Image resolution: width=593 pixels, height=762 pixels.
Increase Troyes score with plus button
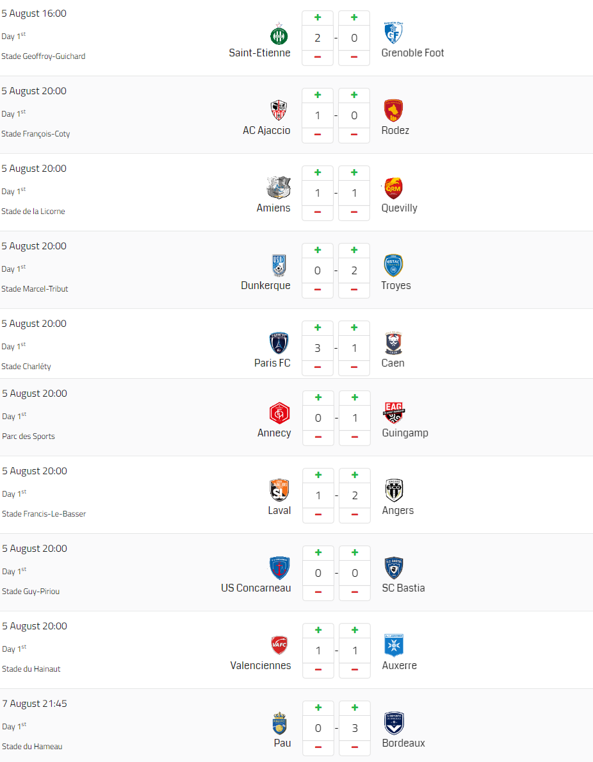click(354, 251)
